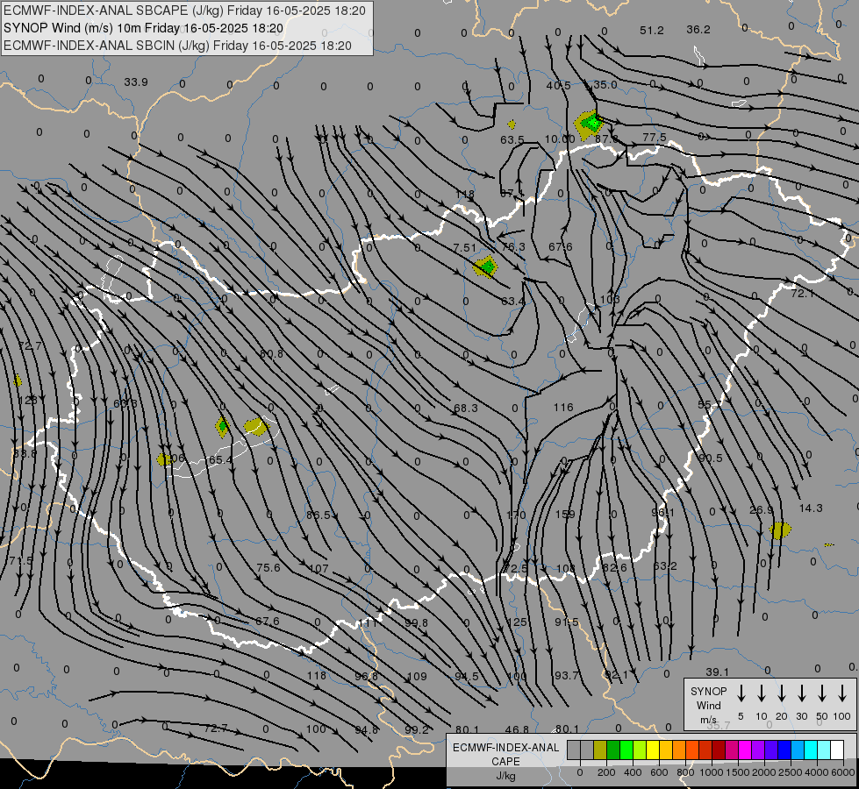This screenshot has width=859, height=789.
Task: Click the value 68.3
Action: pos(466,408)
